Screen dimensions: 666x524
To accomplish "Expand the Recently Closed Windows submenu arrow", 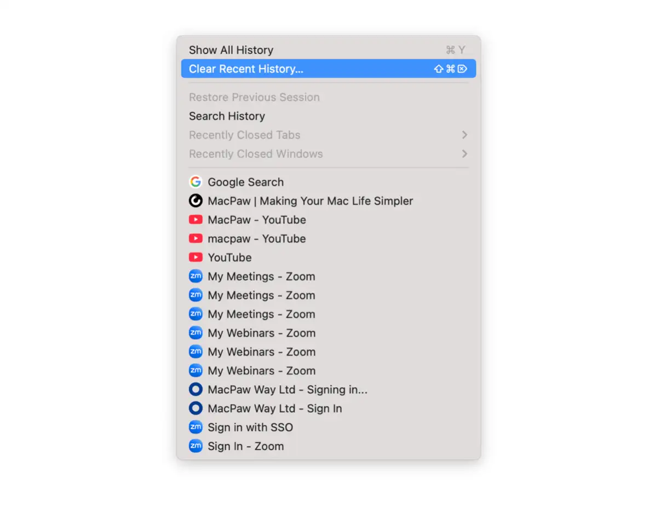I will [464, 154].
